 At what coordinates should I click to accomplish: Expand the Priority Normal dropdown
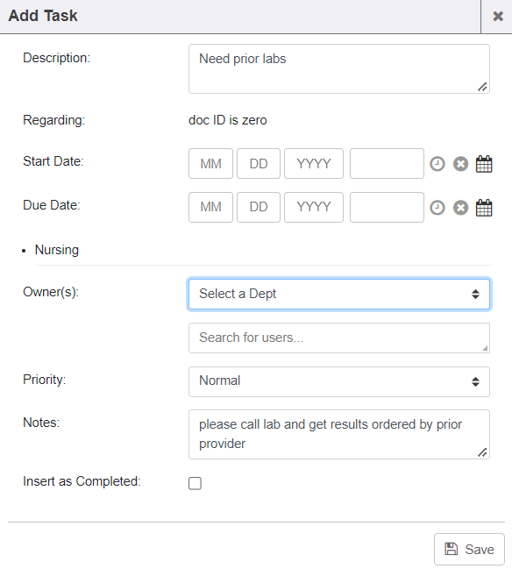339,381
